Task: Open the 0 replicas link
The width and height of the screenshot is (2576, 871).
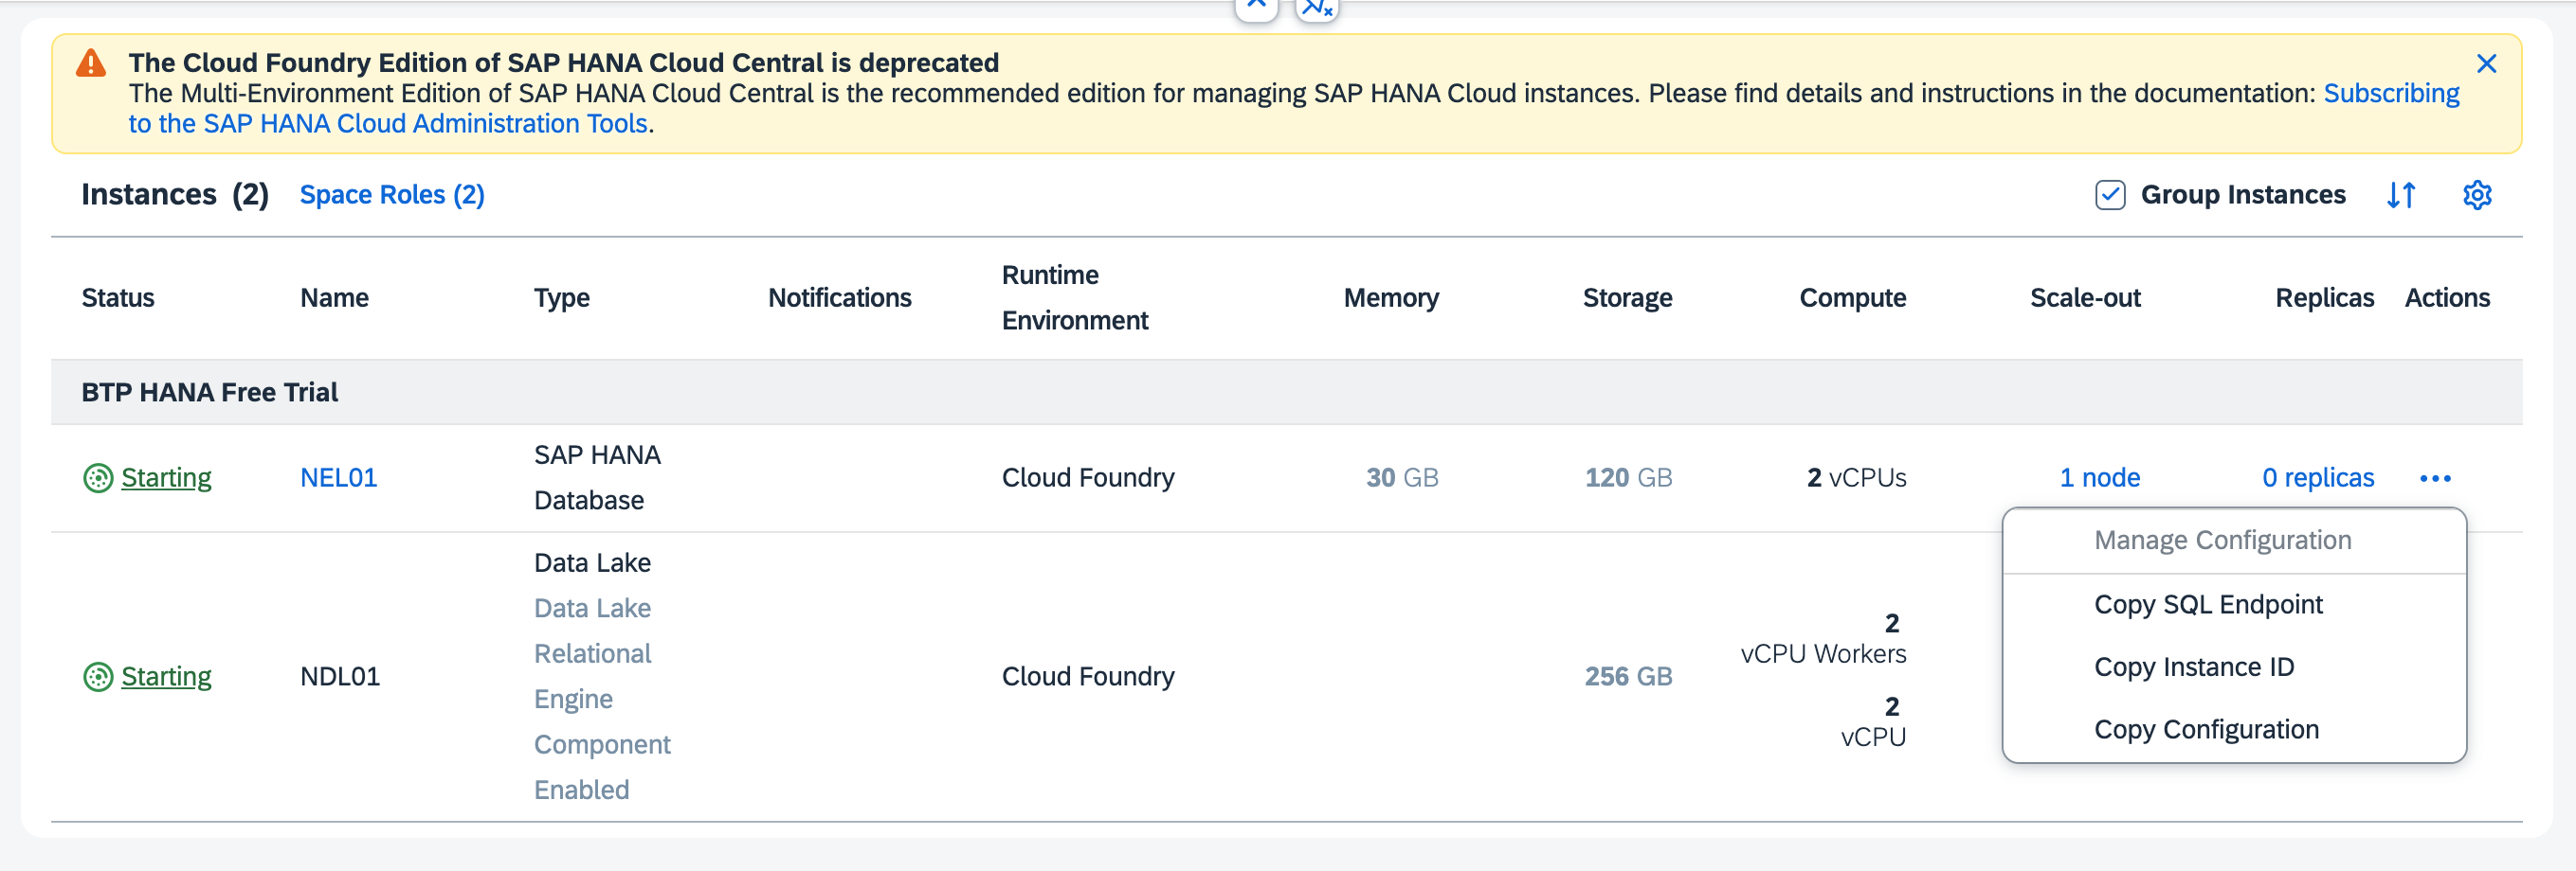Action: pyautogui.click(x=2317, y=478)
